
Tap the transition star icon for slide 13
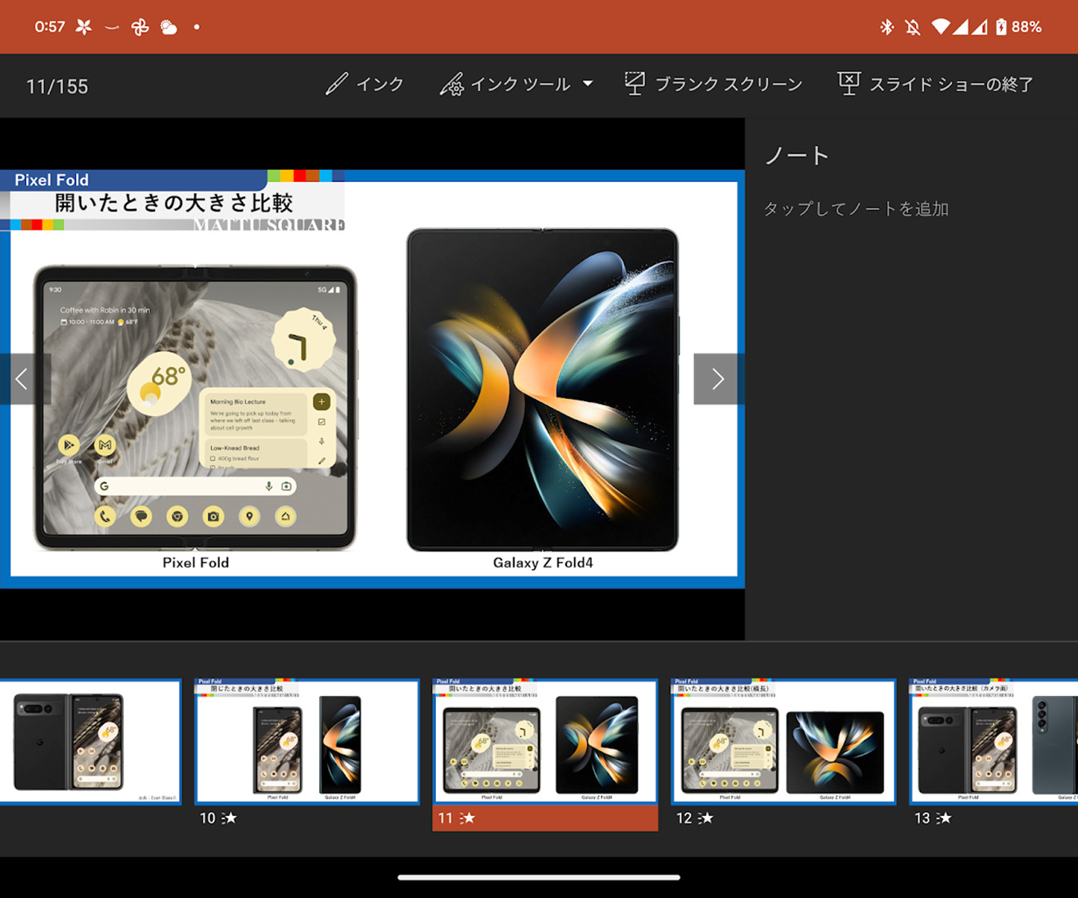click(x=943, y=818)
